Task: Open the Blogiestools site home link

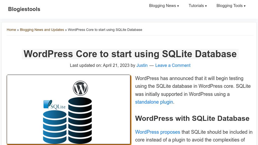Action: tap(24, 9)
